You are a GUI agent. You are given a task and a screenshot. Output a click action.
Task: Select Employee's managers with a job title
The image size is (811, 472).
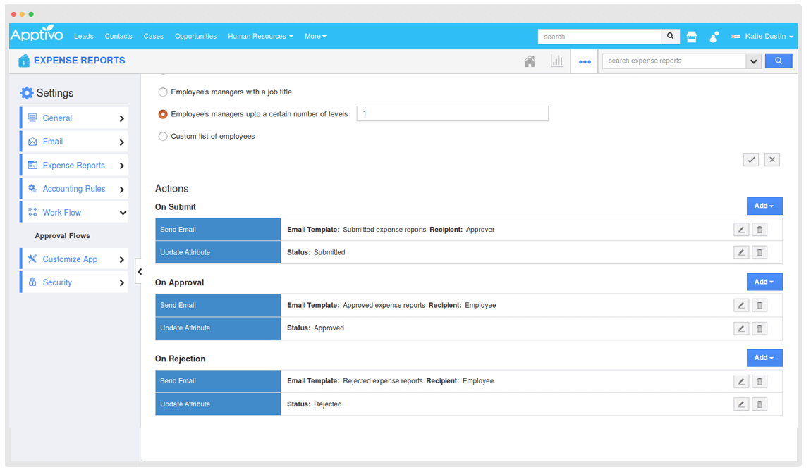click(x=163, y=92)
